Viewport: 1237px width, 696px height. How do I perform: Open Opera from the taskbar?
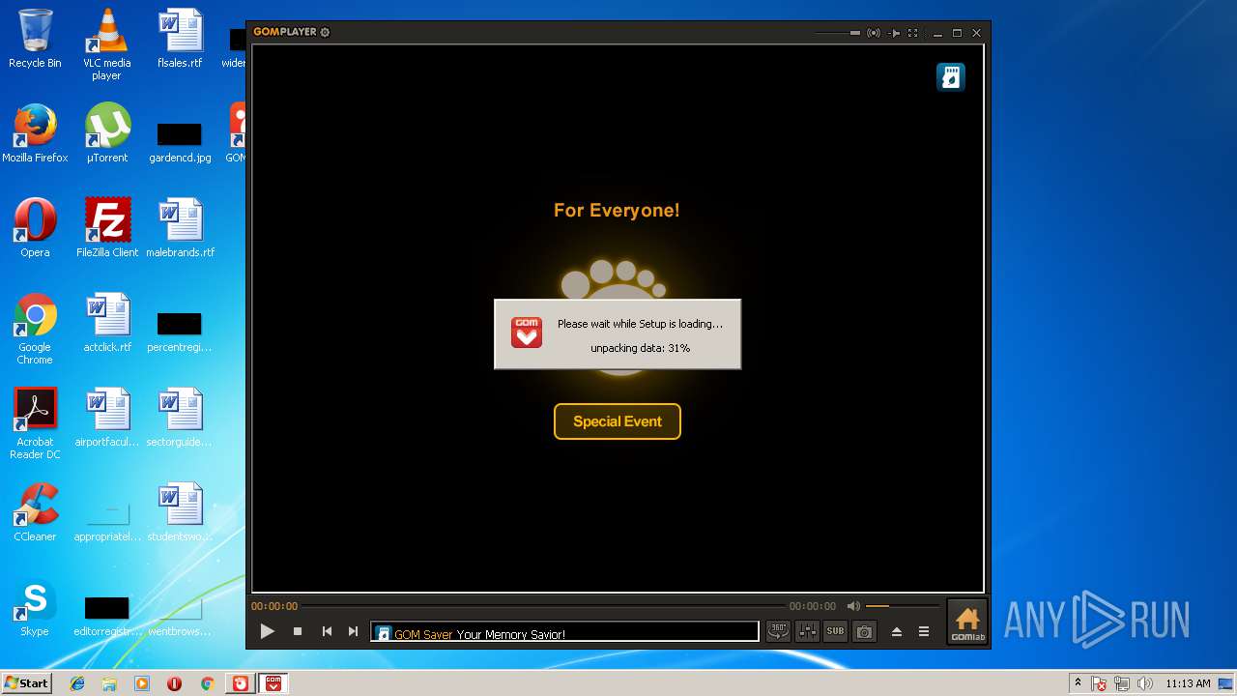pyautogui.click(x=174, y=683)
